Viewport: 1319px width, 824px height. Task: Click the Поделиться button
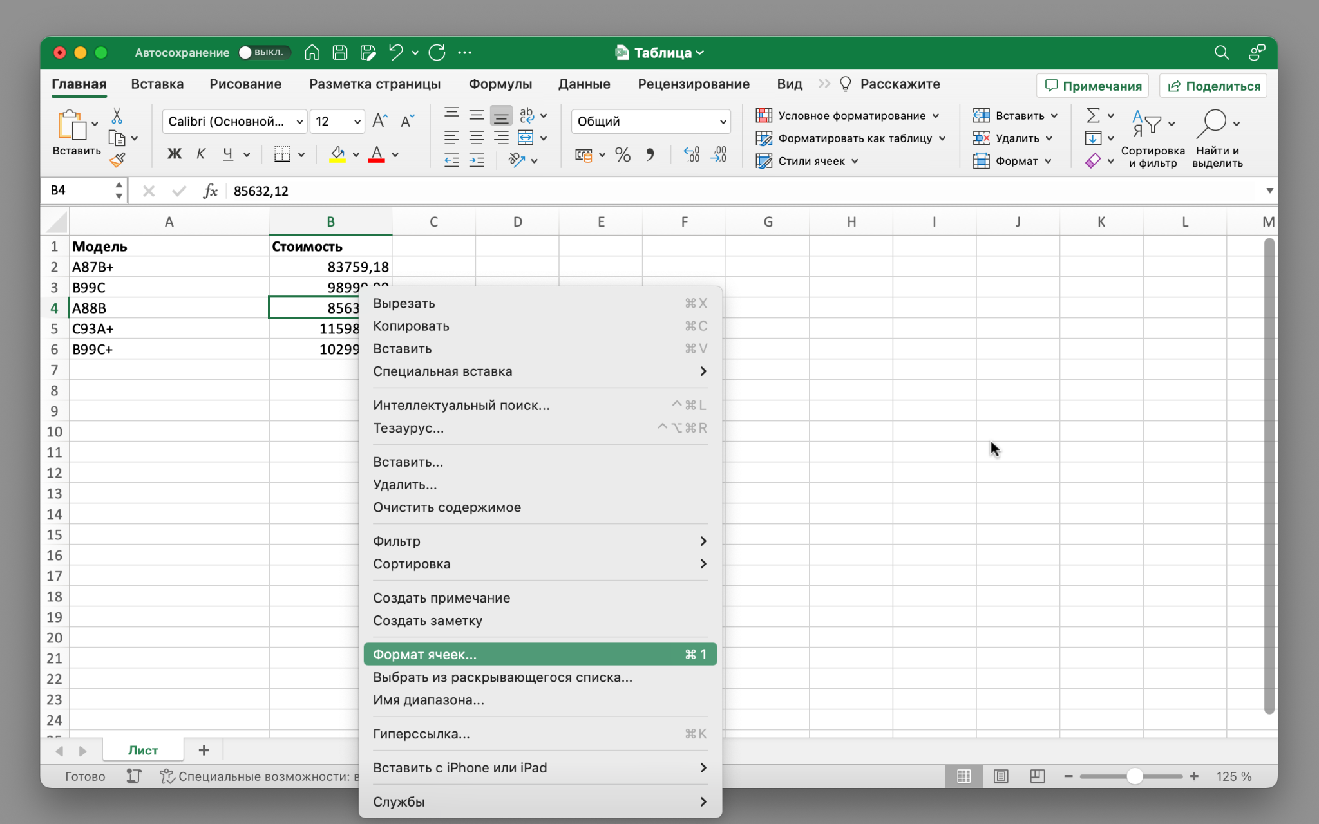click(x=1213, y=86)
